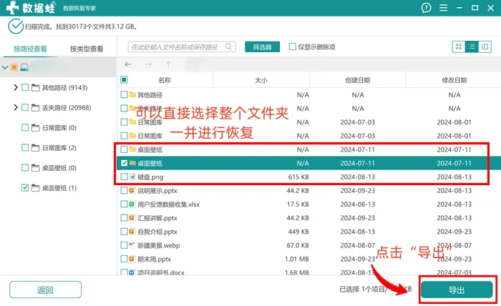This screenshot has height=306, width=501.
Task: Check the 日常图库 (2) tree checkbox
Action: [25, 147]
